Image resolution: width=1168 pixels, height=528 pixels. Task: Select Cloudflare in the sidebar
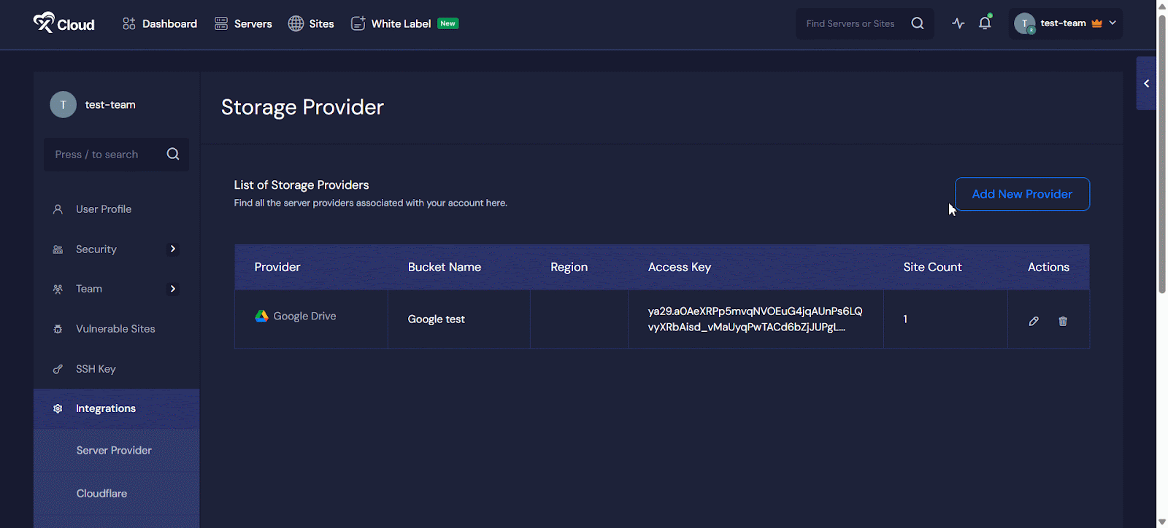pyautogui.click(x=101, y=493)
